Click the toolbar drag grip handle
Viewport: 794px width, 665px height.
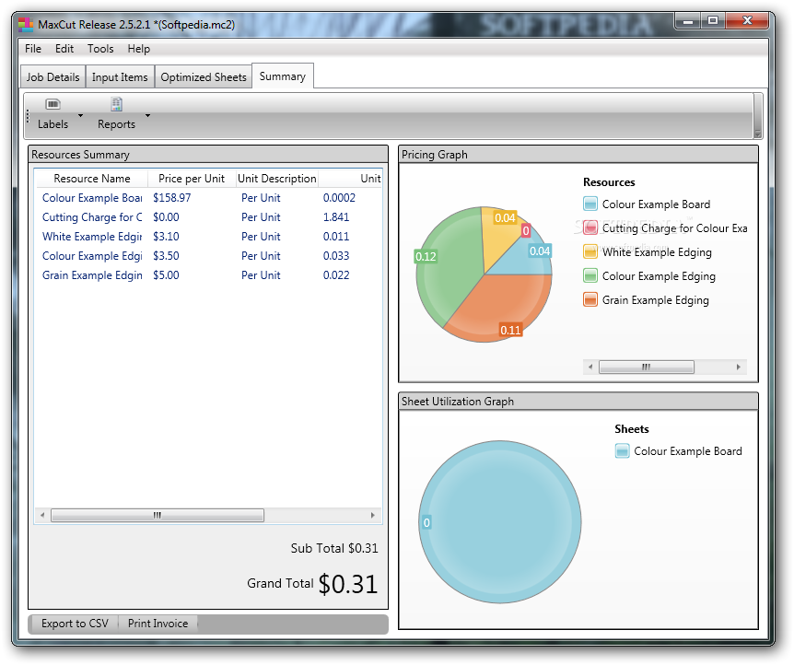[29, 117]
